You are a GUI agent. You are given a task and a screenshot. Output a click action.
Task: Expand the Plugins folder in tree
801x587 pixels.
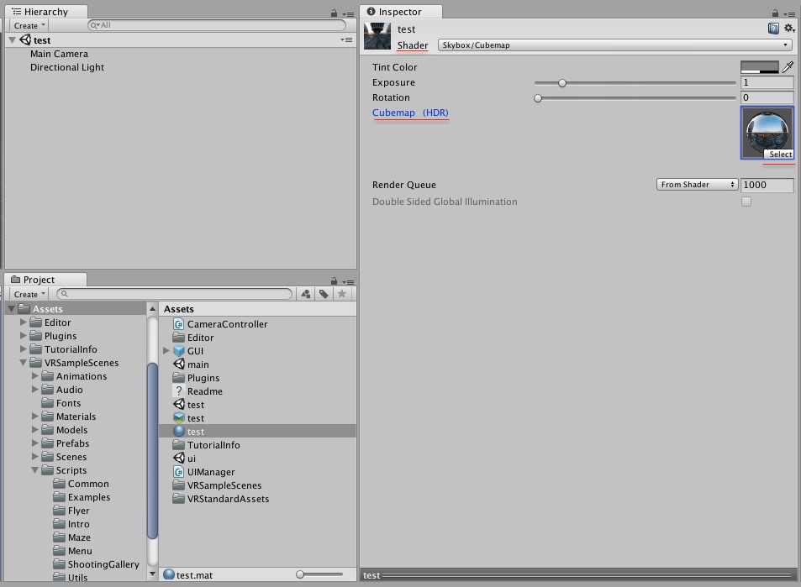click(x=23, y=335)
